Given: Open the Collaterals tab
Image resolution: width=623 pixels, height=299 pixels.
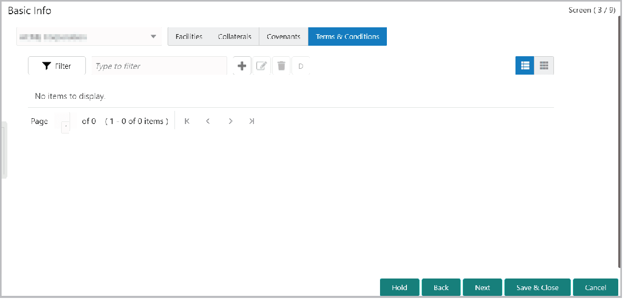Looking at the screenshot, I should pyautogui.click(x=235, y=37).
